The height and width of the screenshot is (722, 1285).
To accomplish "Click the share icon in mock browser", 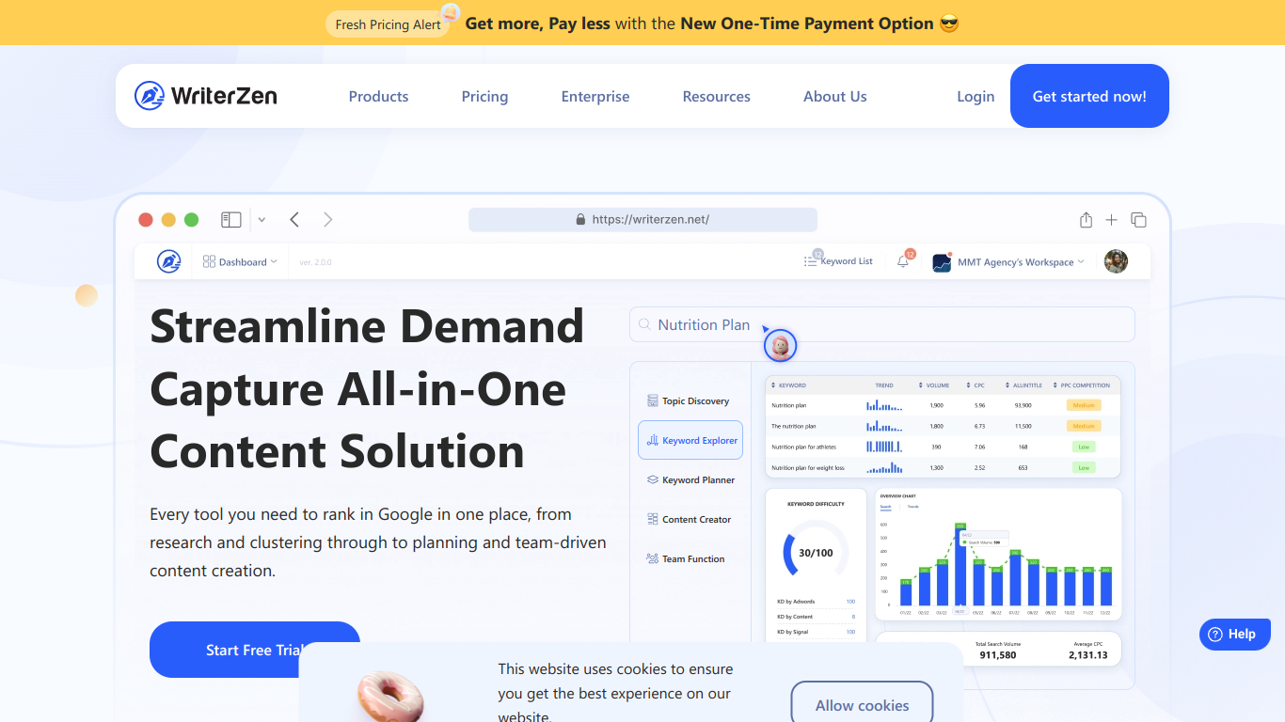I will (1086, 220).
